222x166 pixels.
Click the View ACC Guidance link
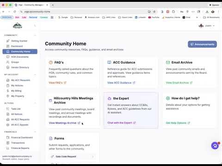(x=121, y=83)
